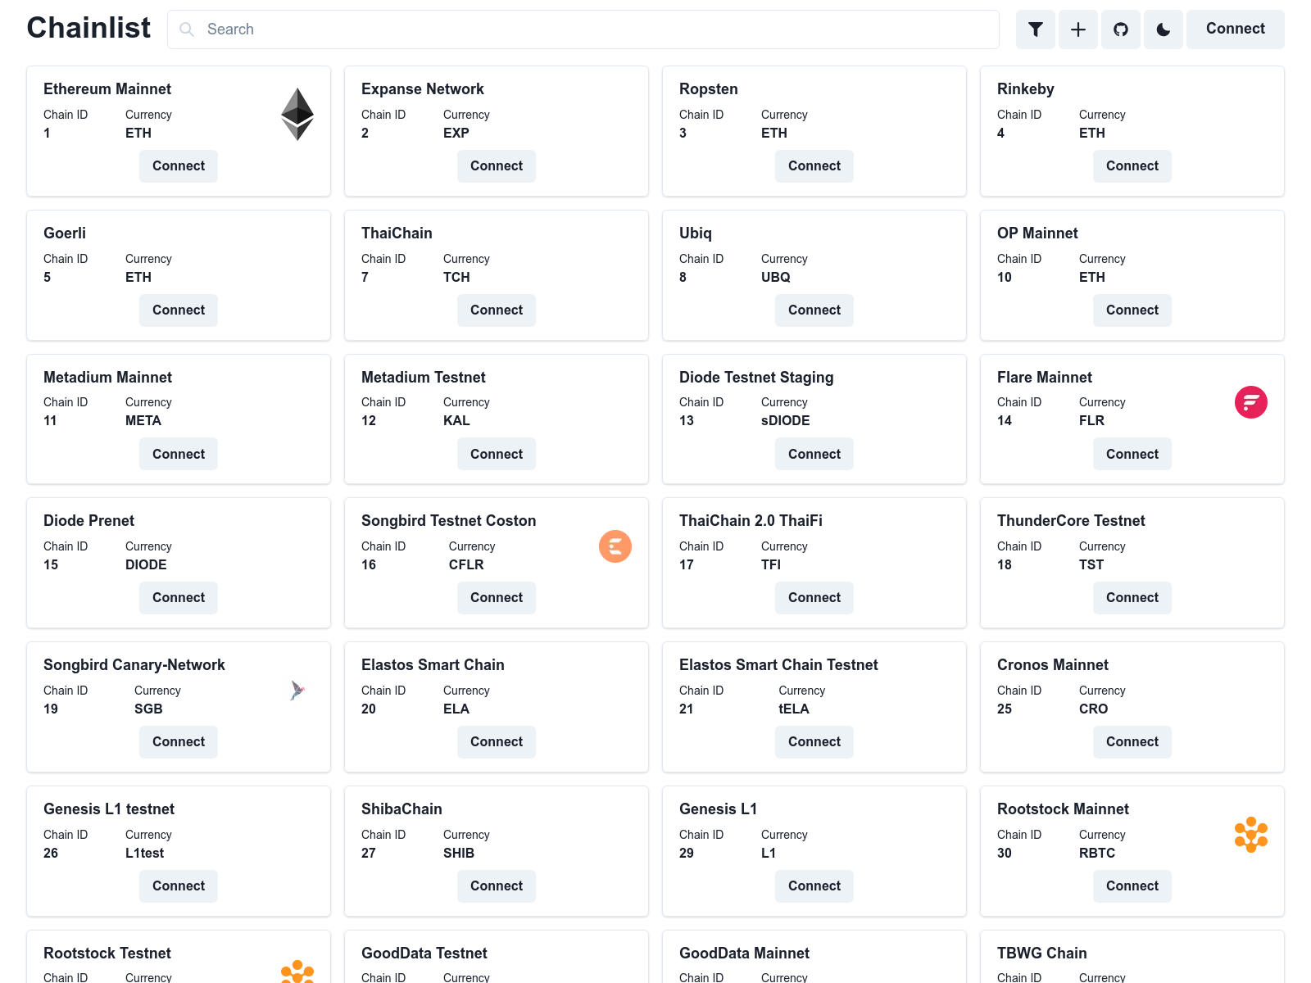Click the search magnifier icon
Screen dimensions: 1311x983
[187, 29]
